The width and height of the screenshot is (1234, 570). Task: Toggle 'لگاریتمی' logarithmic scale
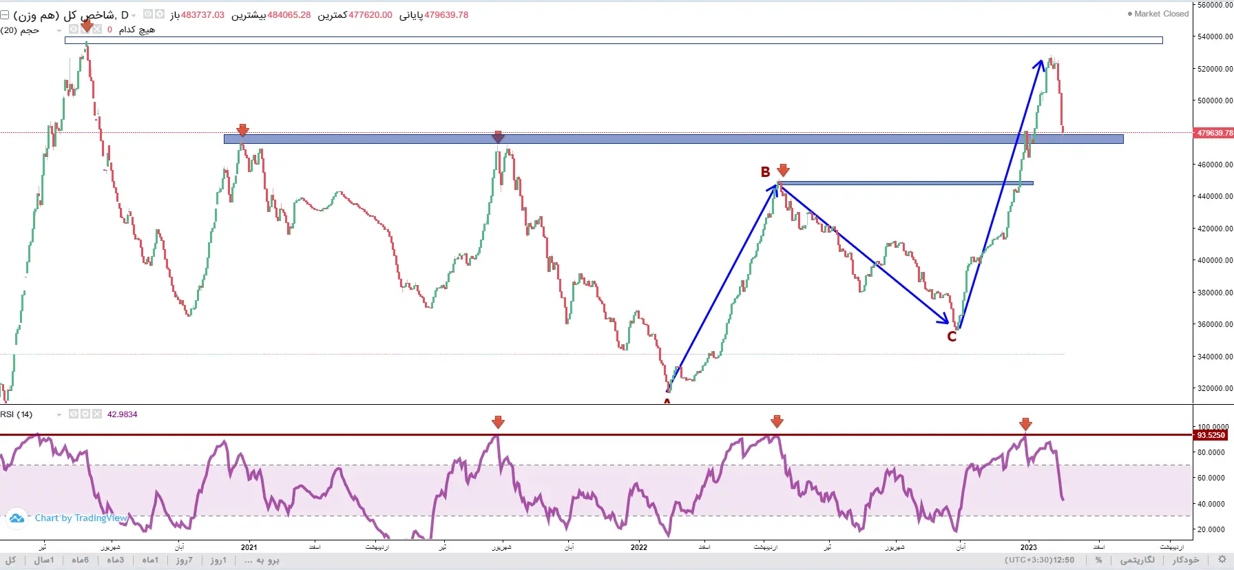click(x=1137, y=560)
